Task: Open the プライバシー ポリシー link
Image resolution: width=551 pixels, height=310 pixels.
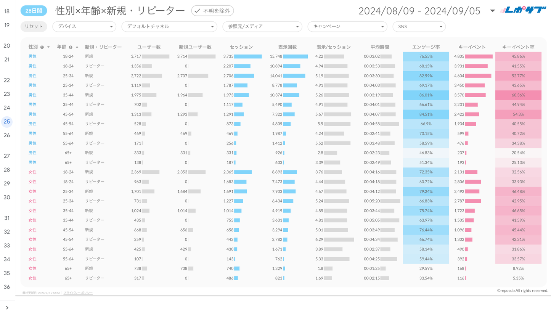Action: pyautogui.click(x=78, y=293)
